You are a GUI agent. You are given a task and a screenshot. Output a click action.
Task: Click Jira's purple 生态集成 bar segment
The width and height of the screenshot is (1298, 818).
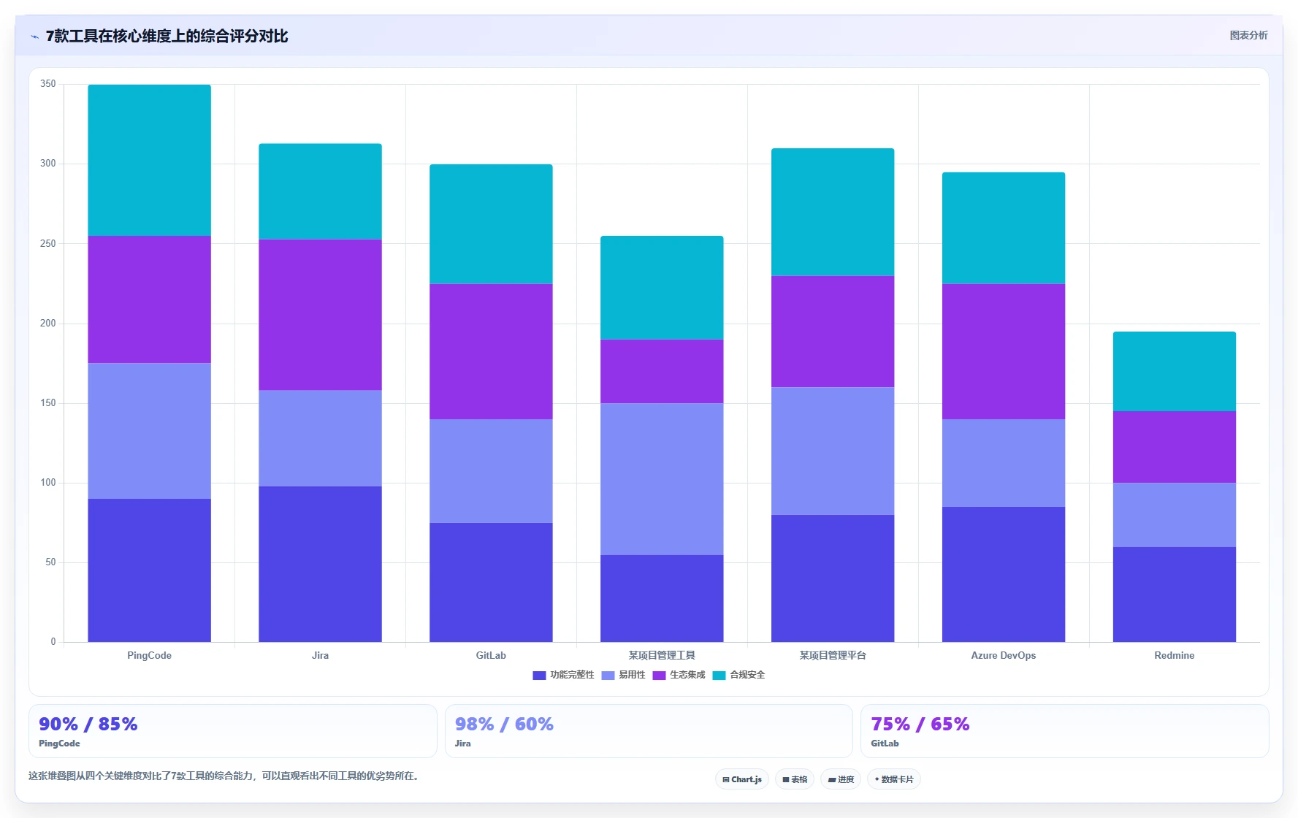coord(321,315)
